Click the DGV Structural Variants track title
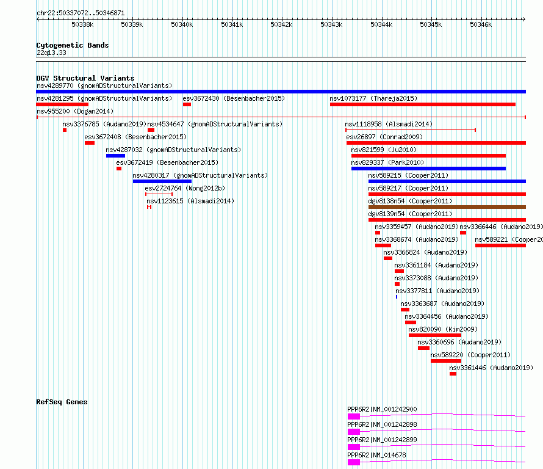This screenshot has width=543, height=469. (85, 78)
